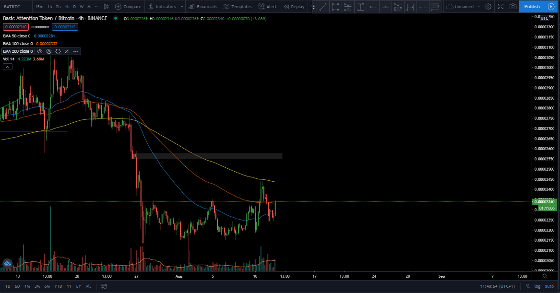Select the second Fib levels tool
Screen dimensions: 560x293
coord(398,6)
